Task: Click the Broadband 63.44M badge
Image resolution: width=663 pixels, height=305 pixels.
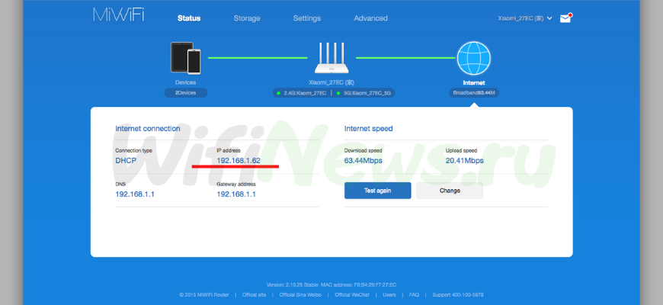Action: click(474, 92)
